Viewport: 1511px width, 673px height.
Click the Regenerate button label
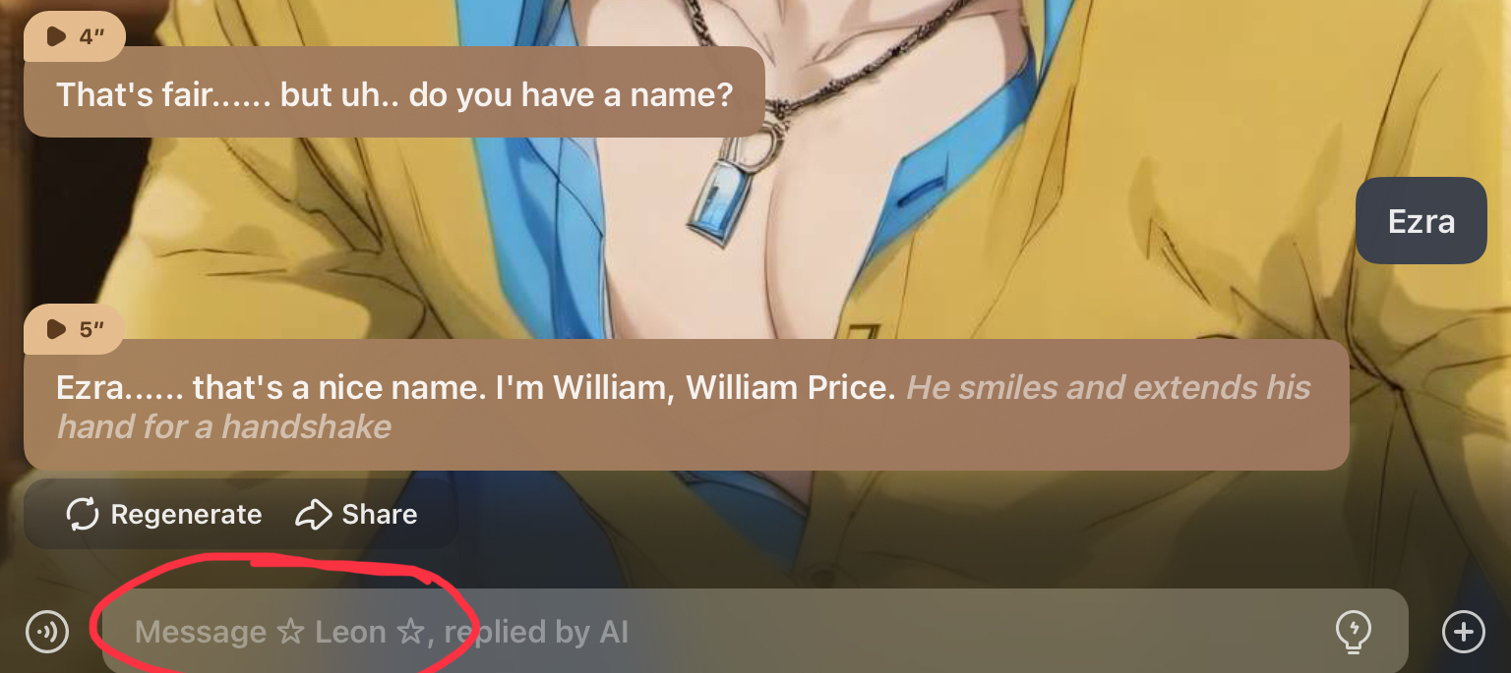click(x=186, y=515)
